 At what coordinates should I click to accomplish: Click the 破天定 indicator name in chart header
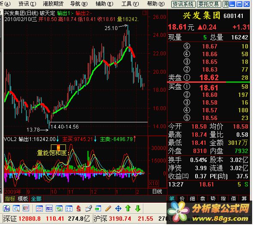(47, 13)
